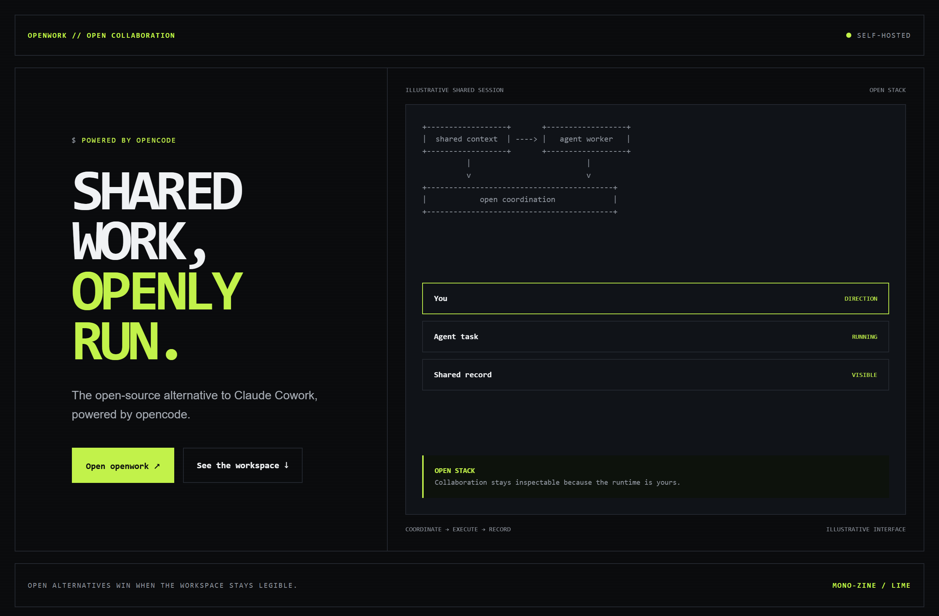
Task: Click the green self-hosted status dot
Action: point(849,36)
